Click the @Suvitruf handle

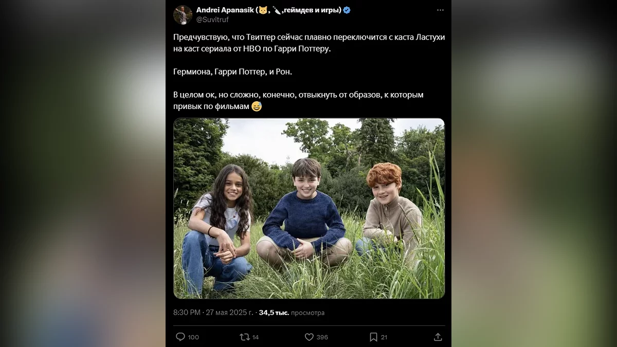click(x=212, y=20)
